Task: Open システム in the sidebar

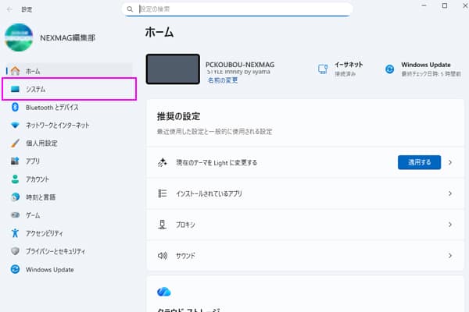Action: (69, 89)
